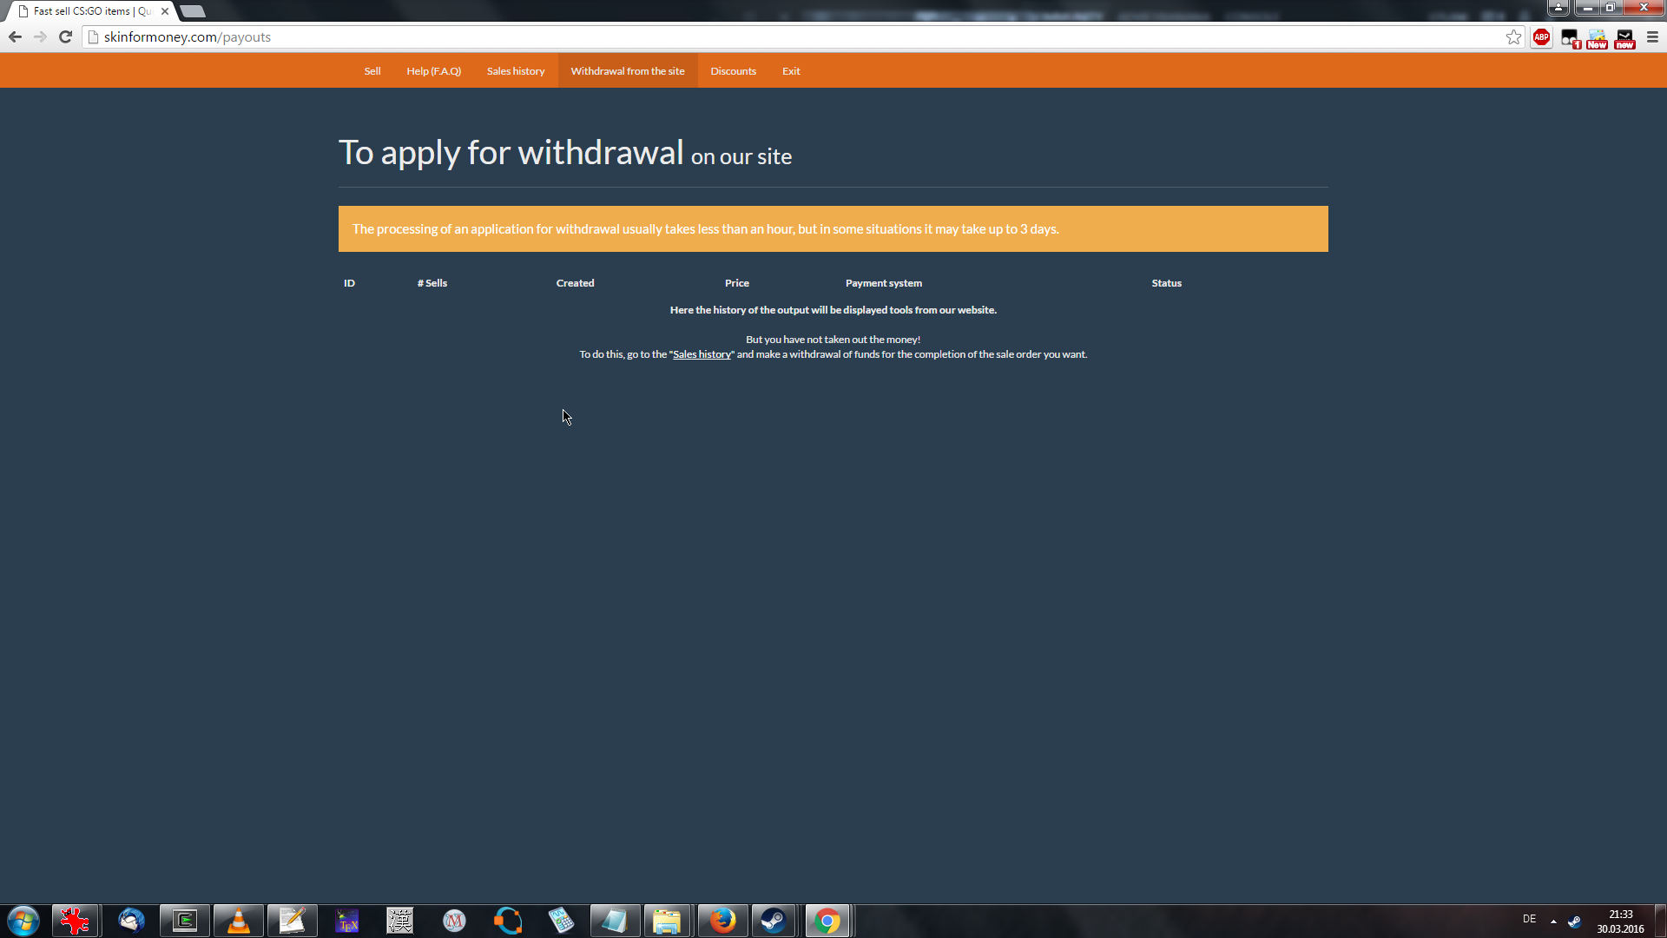The height and width of the screenshot is (938, 1667).
Task: Select the Discounts nav item
Action: click(x=733, y=71)
